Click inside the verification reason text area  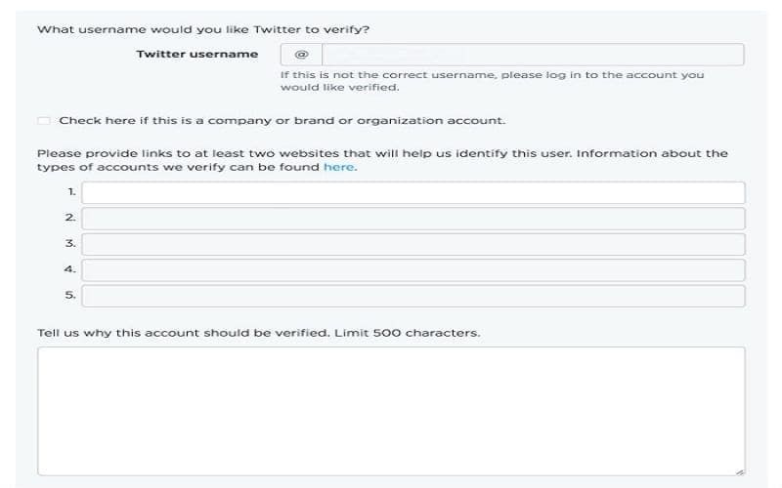392,411
